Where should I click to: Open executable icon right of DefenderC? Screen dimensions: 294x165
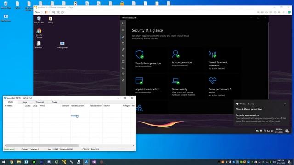(x=62, y=45)
